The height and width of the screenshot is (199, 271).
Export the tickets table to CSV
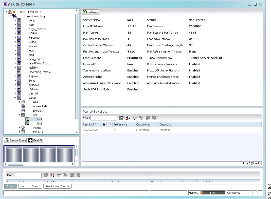pos(46,175)
